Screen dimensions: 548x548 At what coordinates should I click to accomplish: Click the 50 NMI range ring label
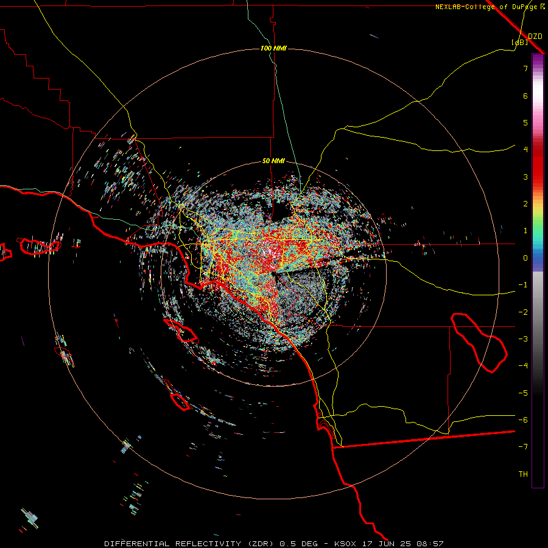coord(273,161)
